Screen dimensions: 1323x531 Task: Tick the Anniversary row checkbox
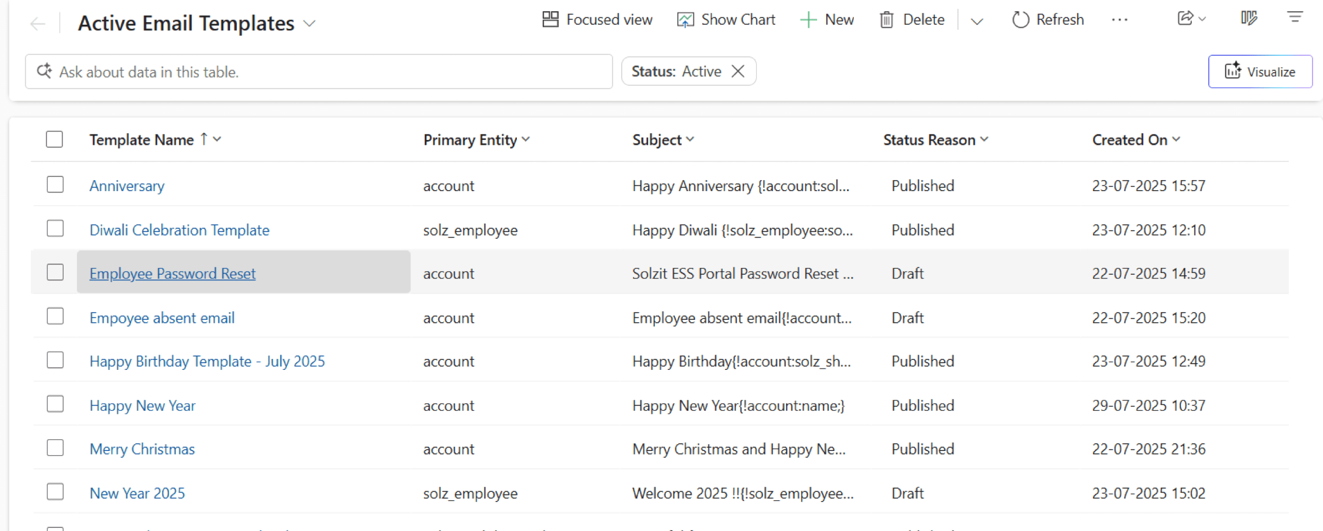55,184
